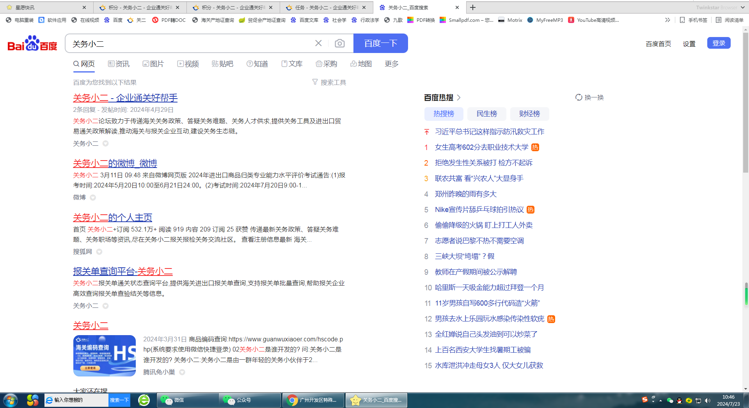Open Chrome 广州开发区 taskbar window
Image resolution: width=749 pixels, height=408 pixels.
(x=313, y=400)
